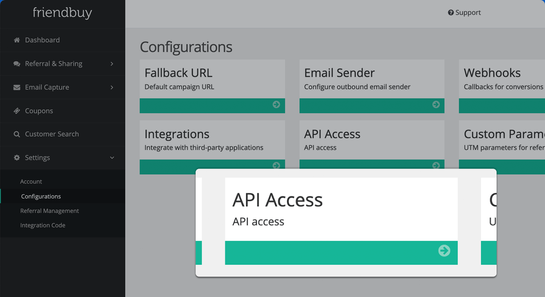Image resolution: width=545 pixels, height=297 pixels.
Task: Select the Account submenu item
Action: [x=31, y=181]
